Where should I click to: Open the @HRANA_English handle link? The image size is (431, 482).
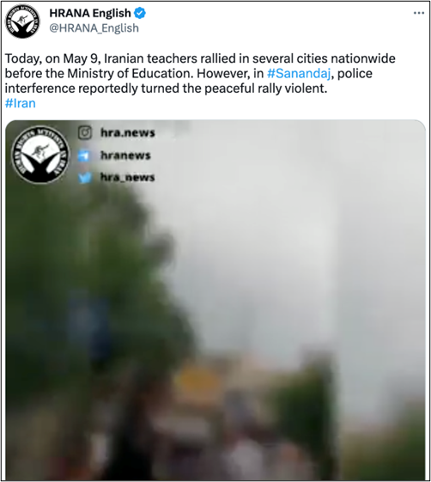(94, 28)
